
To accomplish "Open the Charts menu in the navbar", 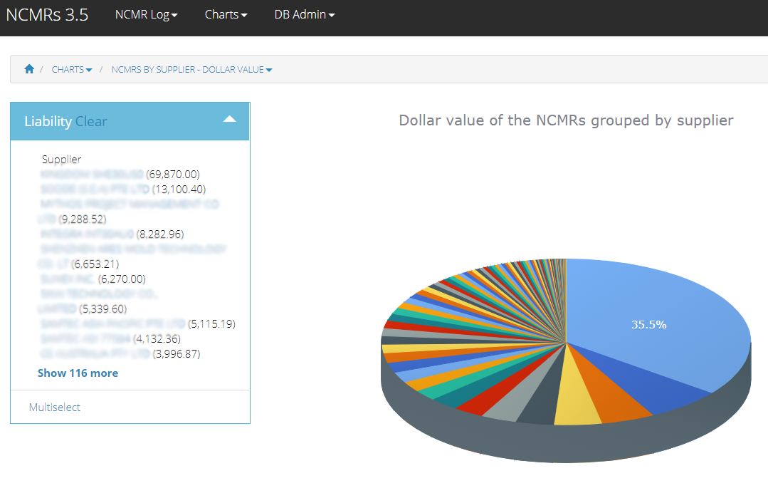I will pyautogui.click(x=226, y=14).
